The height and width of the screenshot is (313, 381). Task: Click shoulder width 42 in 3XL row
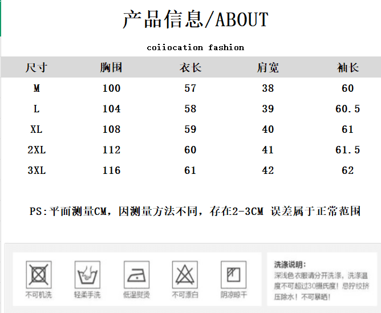pos(267,170)
